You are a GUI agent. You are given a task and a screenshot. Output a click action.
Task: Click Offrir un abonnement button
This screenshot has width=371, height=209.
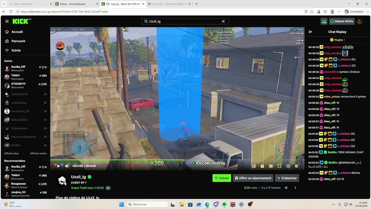click(x=253, y=178)
